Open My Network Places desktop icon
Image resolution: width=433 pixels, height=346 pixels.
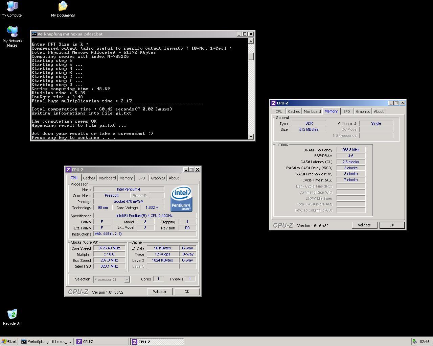(x=12, y=36)
